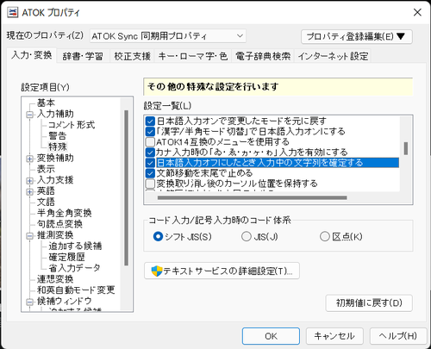The image size is (431, 349).
Task: Select 連想変換 in the settings tree
Action: pyautogui.click(x=55, y=279)
